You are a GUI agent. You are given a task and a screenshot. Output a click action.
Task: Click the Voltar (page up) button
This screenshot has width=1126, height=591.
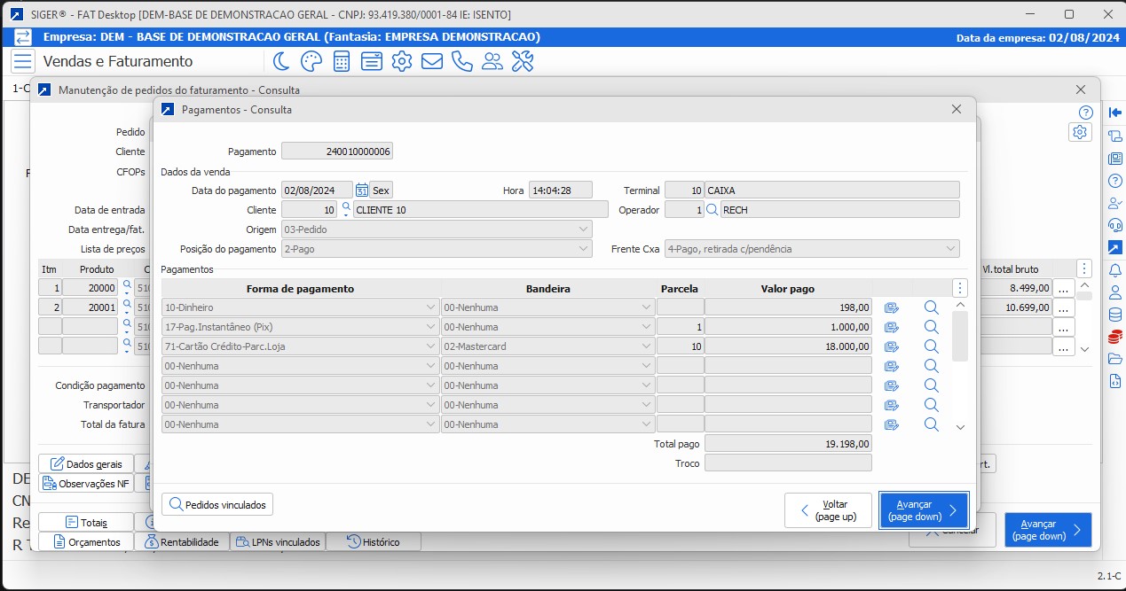828,510
